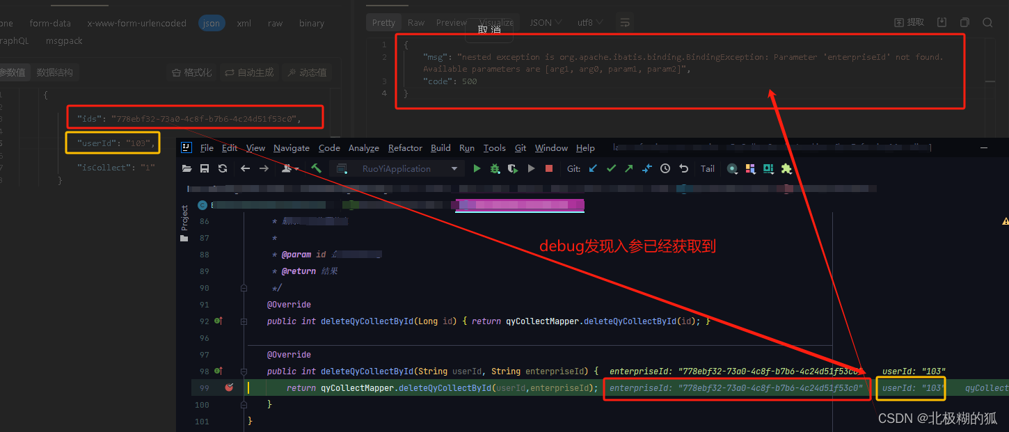Switch request body type to form-data

tap(49, 22)
